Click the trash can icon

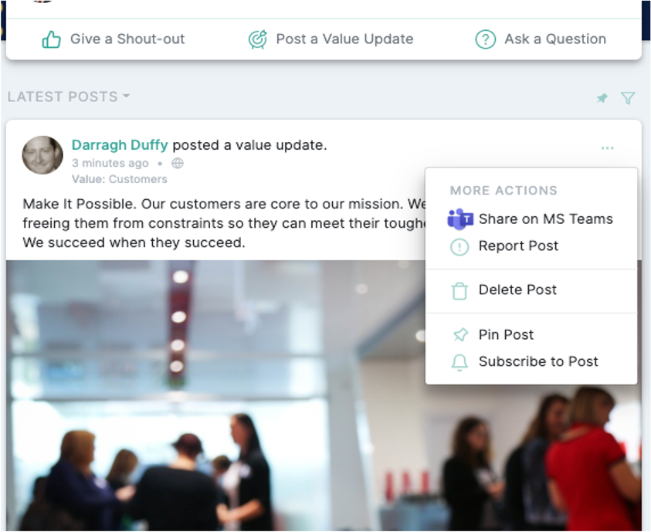459,290
